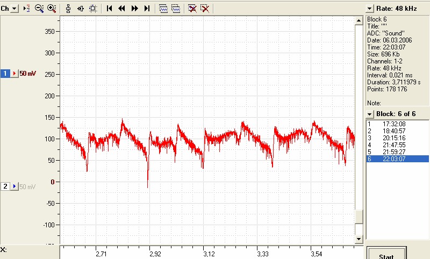Click the dashed-selection red X icon

205,9
